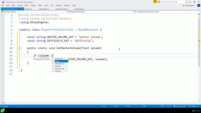201x113 pixels.
Task: Click the split editor icon above scrollbar
Action: (x=199, y=14)
